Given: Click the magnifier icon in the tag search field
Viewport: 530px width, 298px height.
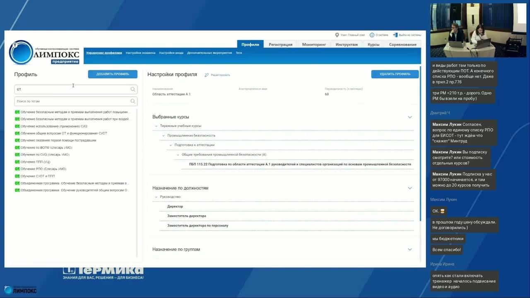Looking at the screenshot, I should [133, 101].
